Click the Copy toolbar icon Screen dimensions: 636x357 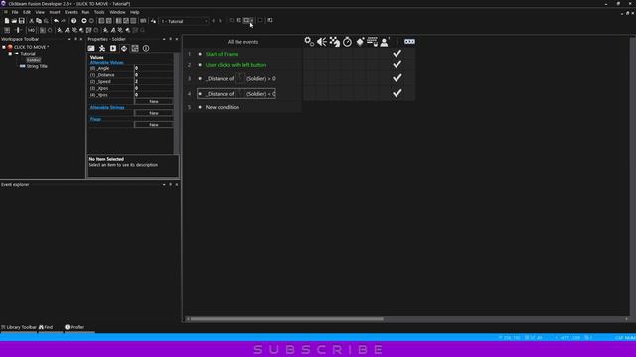coord(39,21)
